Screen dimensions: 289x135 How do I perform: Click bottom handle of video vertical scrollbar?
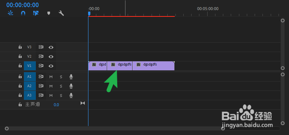tap(283, 68)
